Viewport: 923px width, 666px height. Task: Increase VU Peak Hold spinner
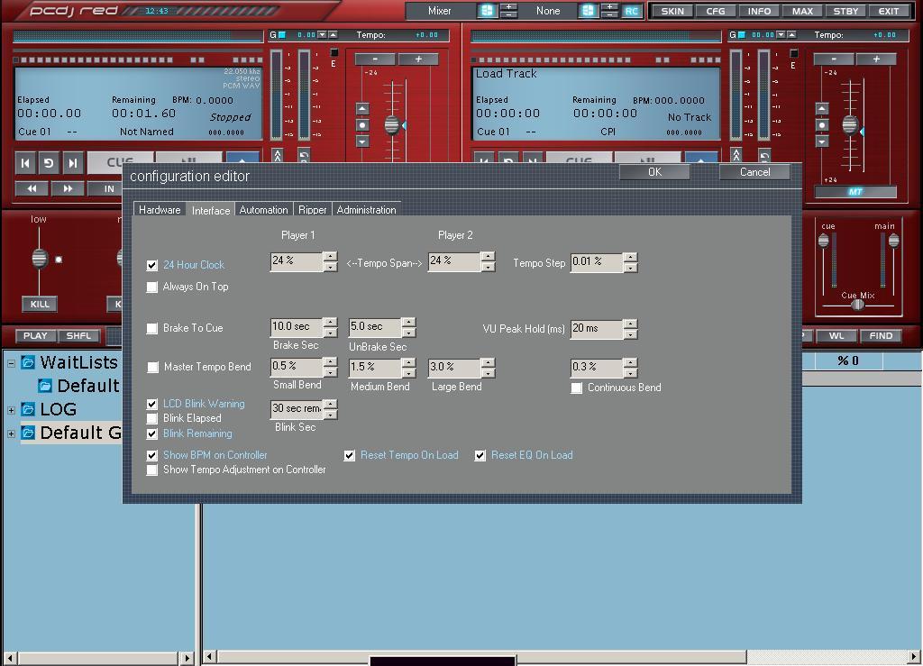point(630,324)
